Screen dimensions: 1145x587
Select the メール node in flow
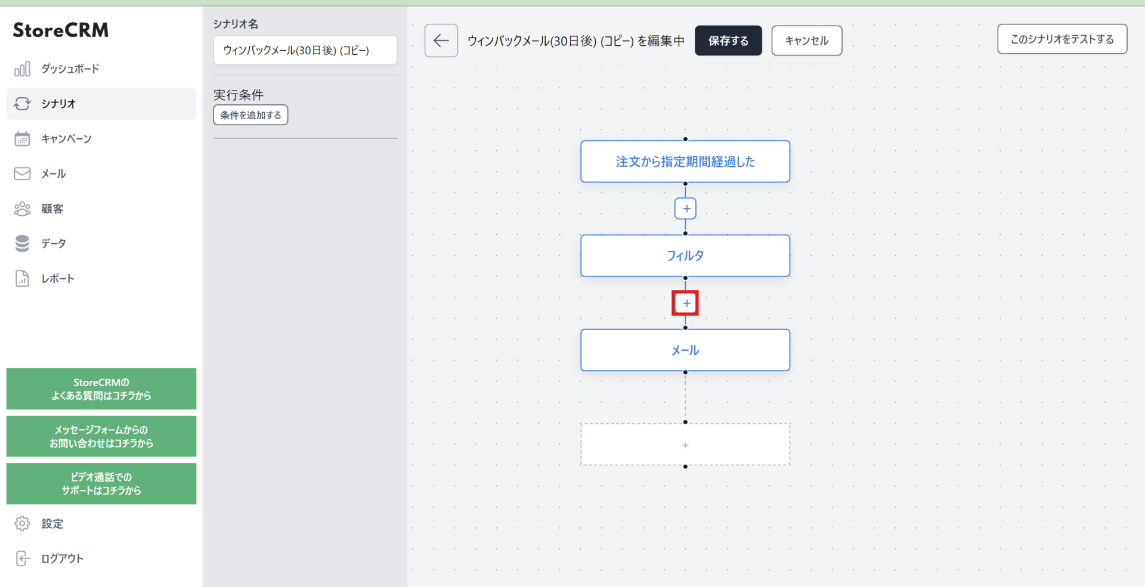click(685, 350)
